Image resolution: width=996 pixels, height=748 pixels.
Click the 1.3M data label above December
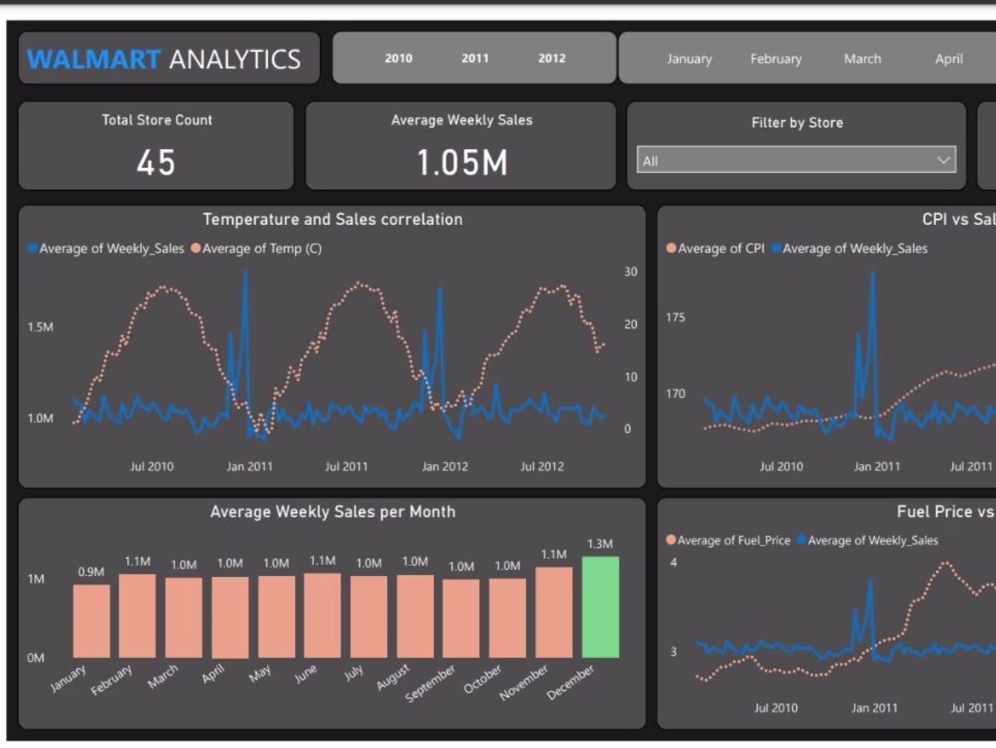[600, 543]
